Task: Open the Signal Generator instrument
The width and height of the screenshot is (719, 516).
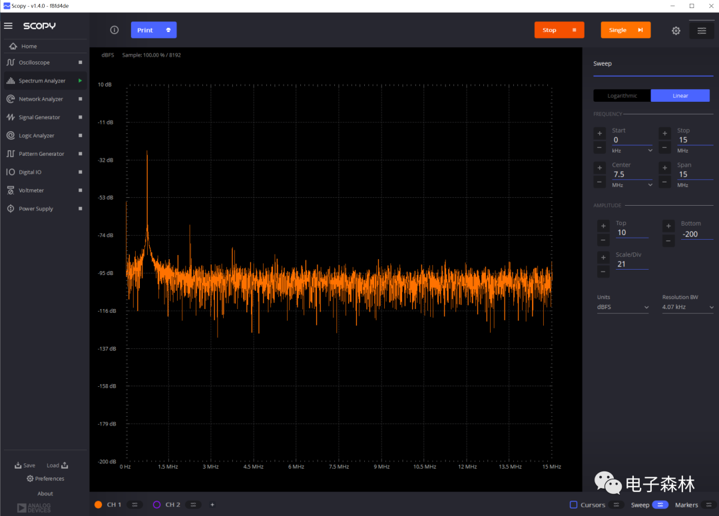Action: [39, 117]
